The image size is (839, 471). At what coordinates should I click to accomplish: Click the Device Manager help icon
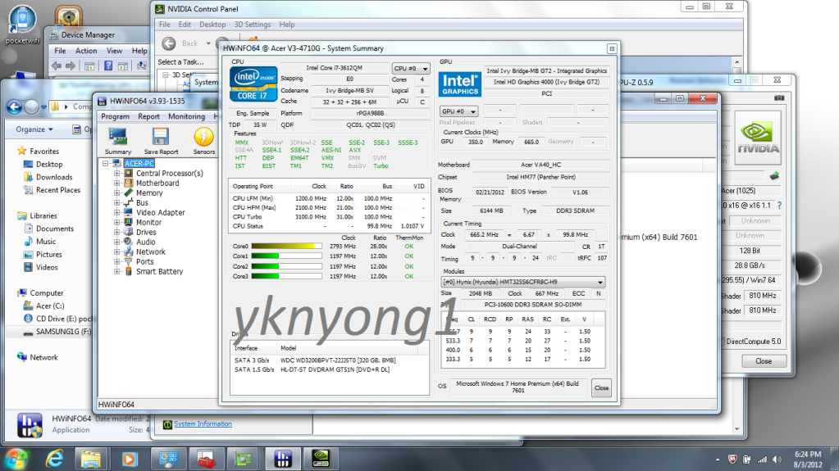tap(108, 66)
